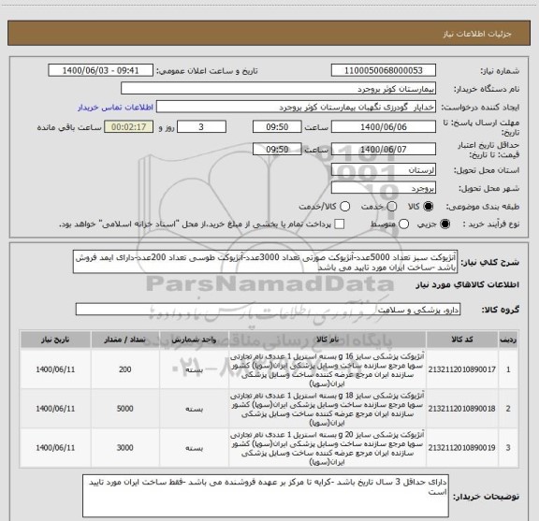This screenshot has width=539, height=521.
Task: Click the buyer notes text area
Action: 266,496
